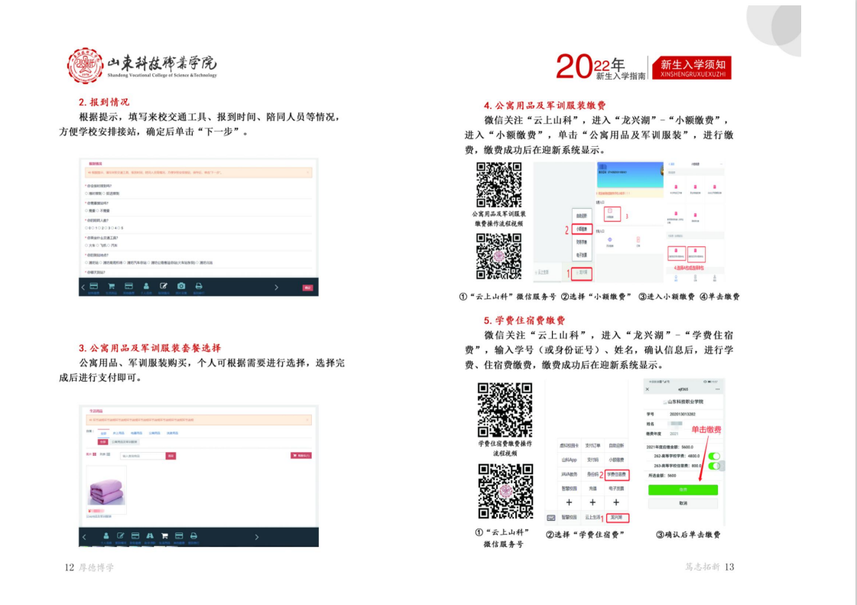Toggle the 263 accommodation fee switch

click(x=715, y=464)
